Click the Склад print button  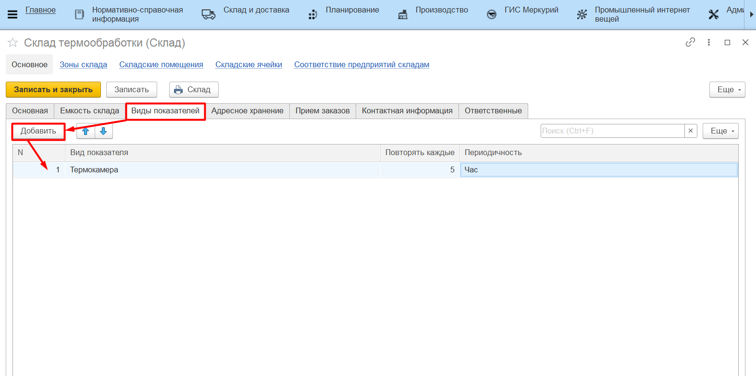tap(193, 90)
